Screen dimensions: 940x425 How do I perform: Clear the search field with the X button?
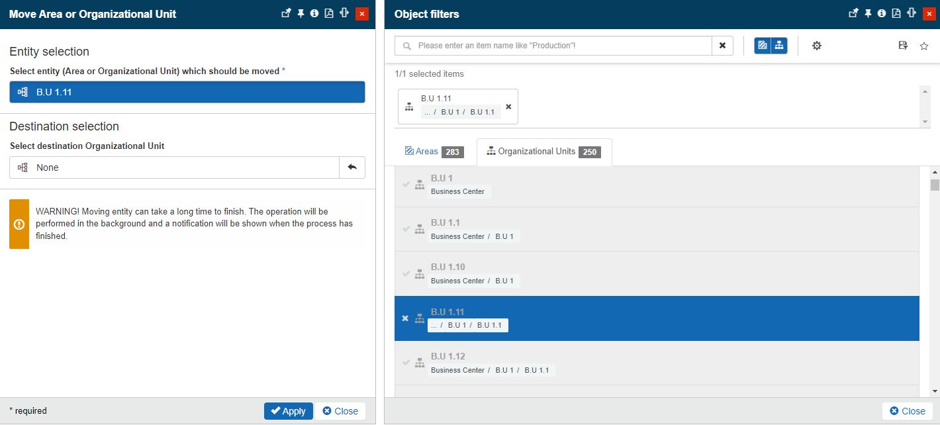coord(722,46)
